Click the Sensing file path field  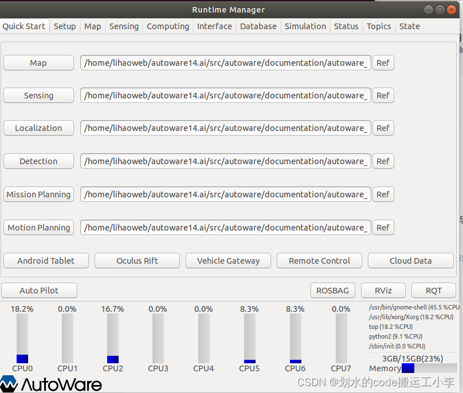pyautogui.click(x=226, y=96)
